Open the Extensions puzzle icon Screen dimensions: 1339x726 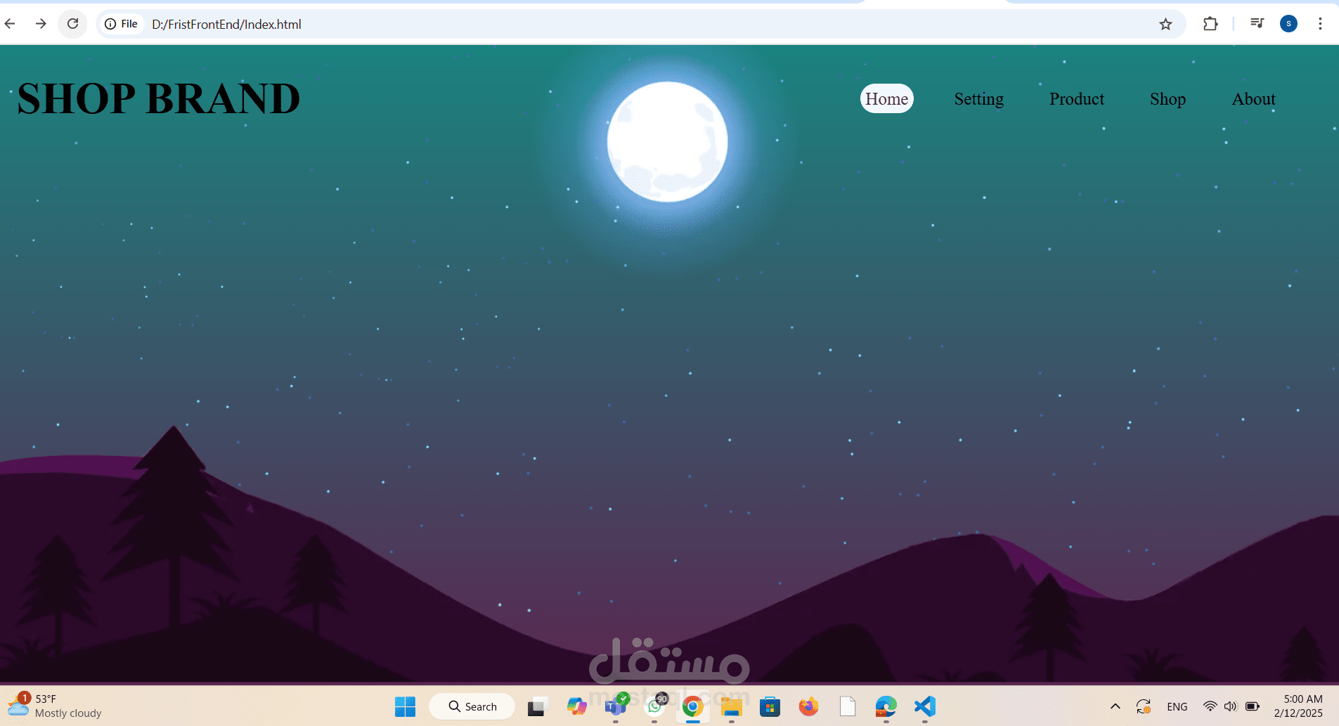(x=1210, y=24)
